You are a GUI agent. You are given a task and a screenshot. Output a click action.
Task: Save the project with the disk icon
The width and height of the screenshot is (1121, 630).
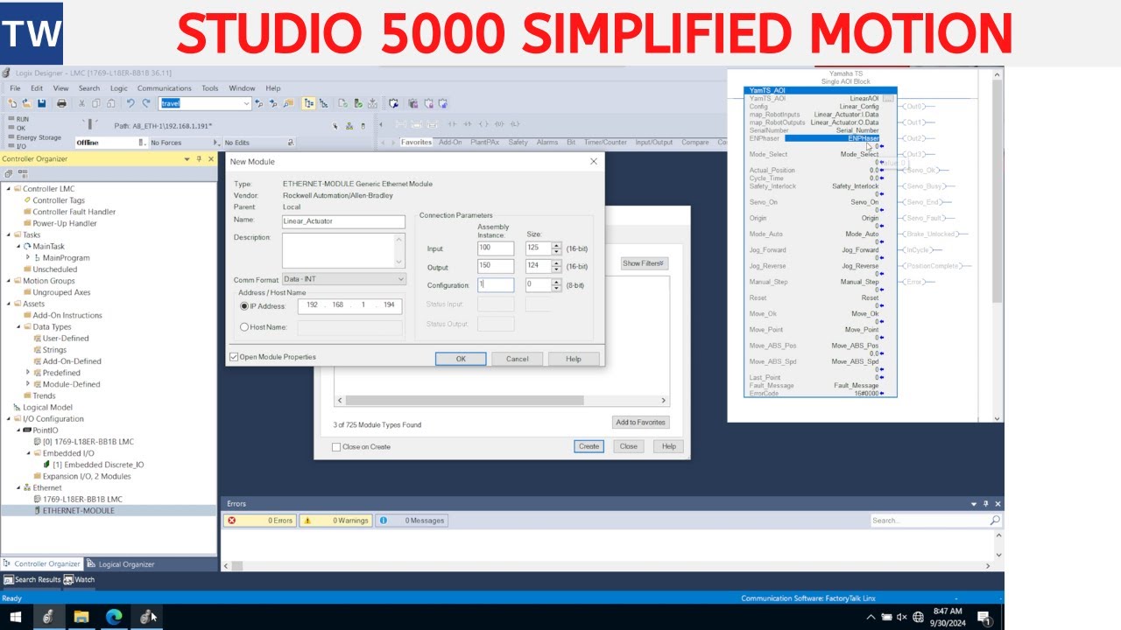coord(41,103)
